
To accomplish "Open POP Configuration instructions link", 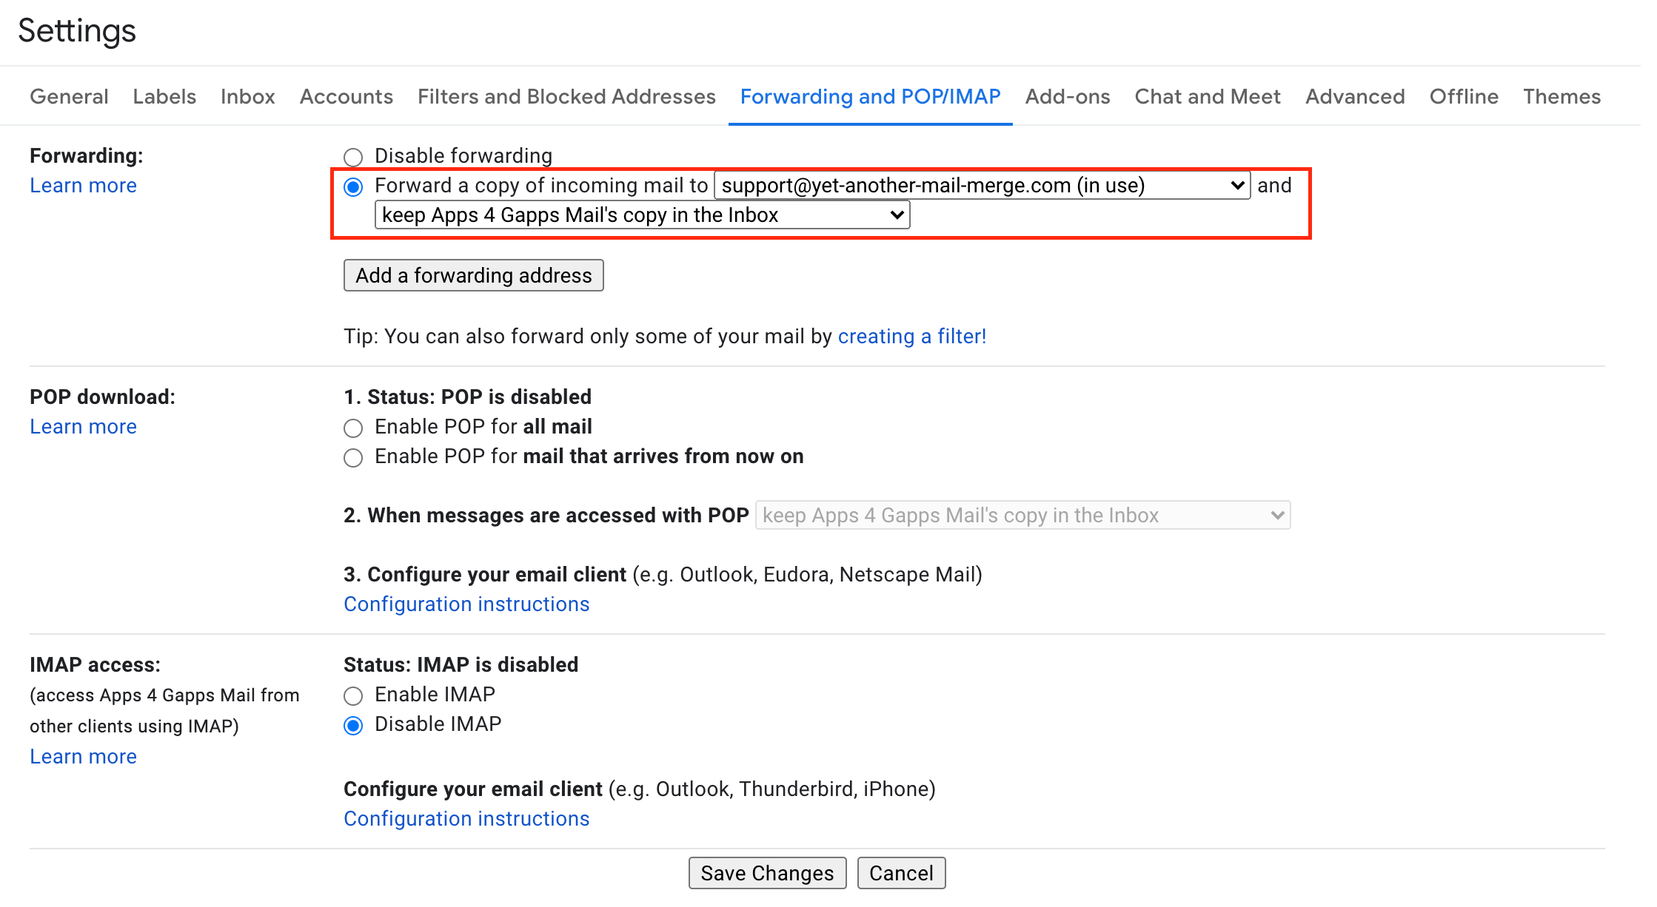I will 466,604.
